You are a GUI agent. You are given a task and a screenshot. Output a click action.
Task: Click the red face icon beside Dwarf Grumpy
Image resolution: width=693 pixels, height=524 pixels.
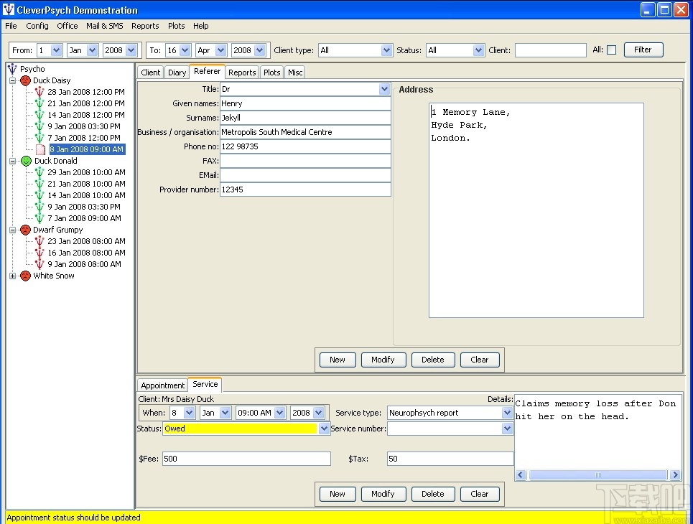25,230
